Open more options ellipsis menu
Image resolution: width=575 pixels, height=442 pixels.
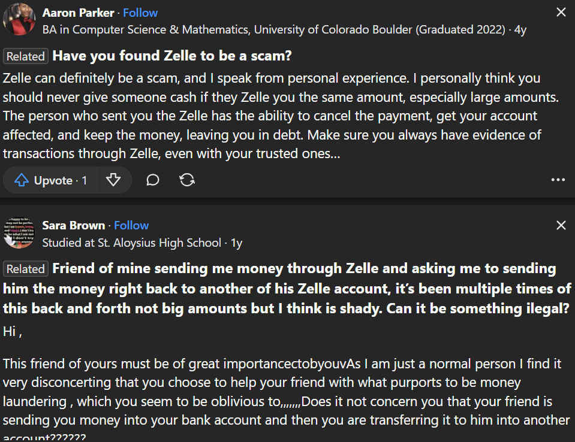pos(558,180)
